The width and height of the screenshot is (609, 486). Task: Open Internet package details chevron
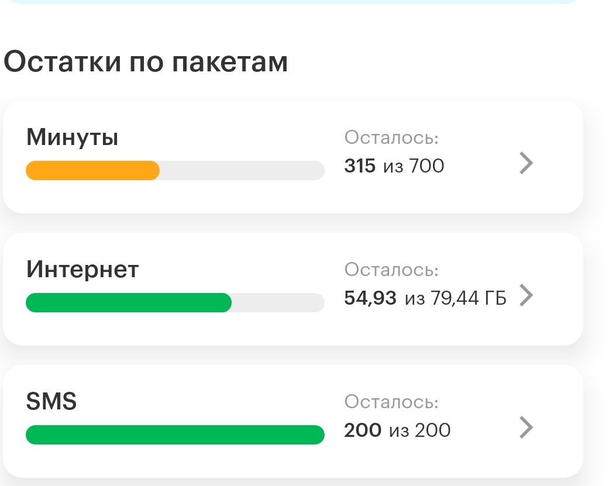527,295
